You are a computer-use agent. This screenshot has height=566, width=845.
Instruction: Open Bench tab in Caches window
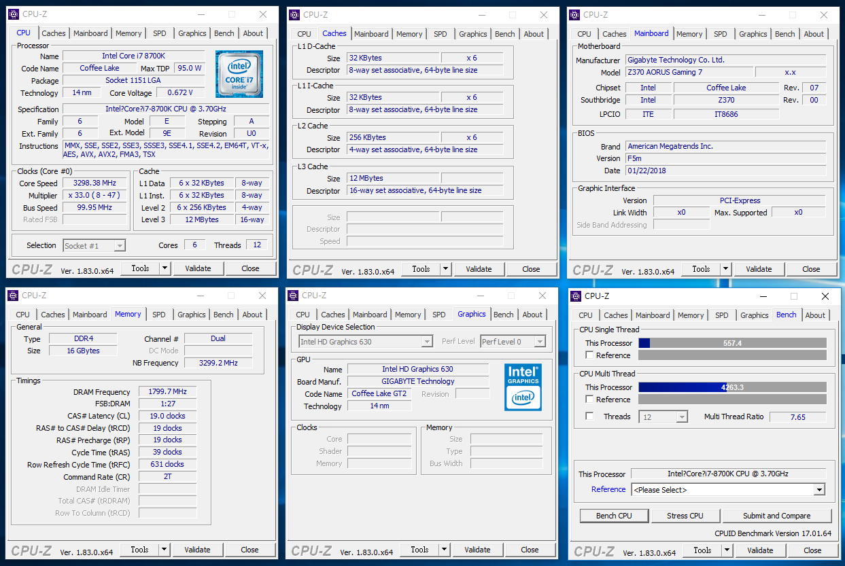pos(504,34)
